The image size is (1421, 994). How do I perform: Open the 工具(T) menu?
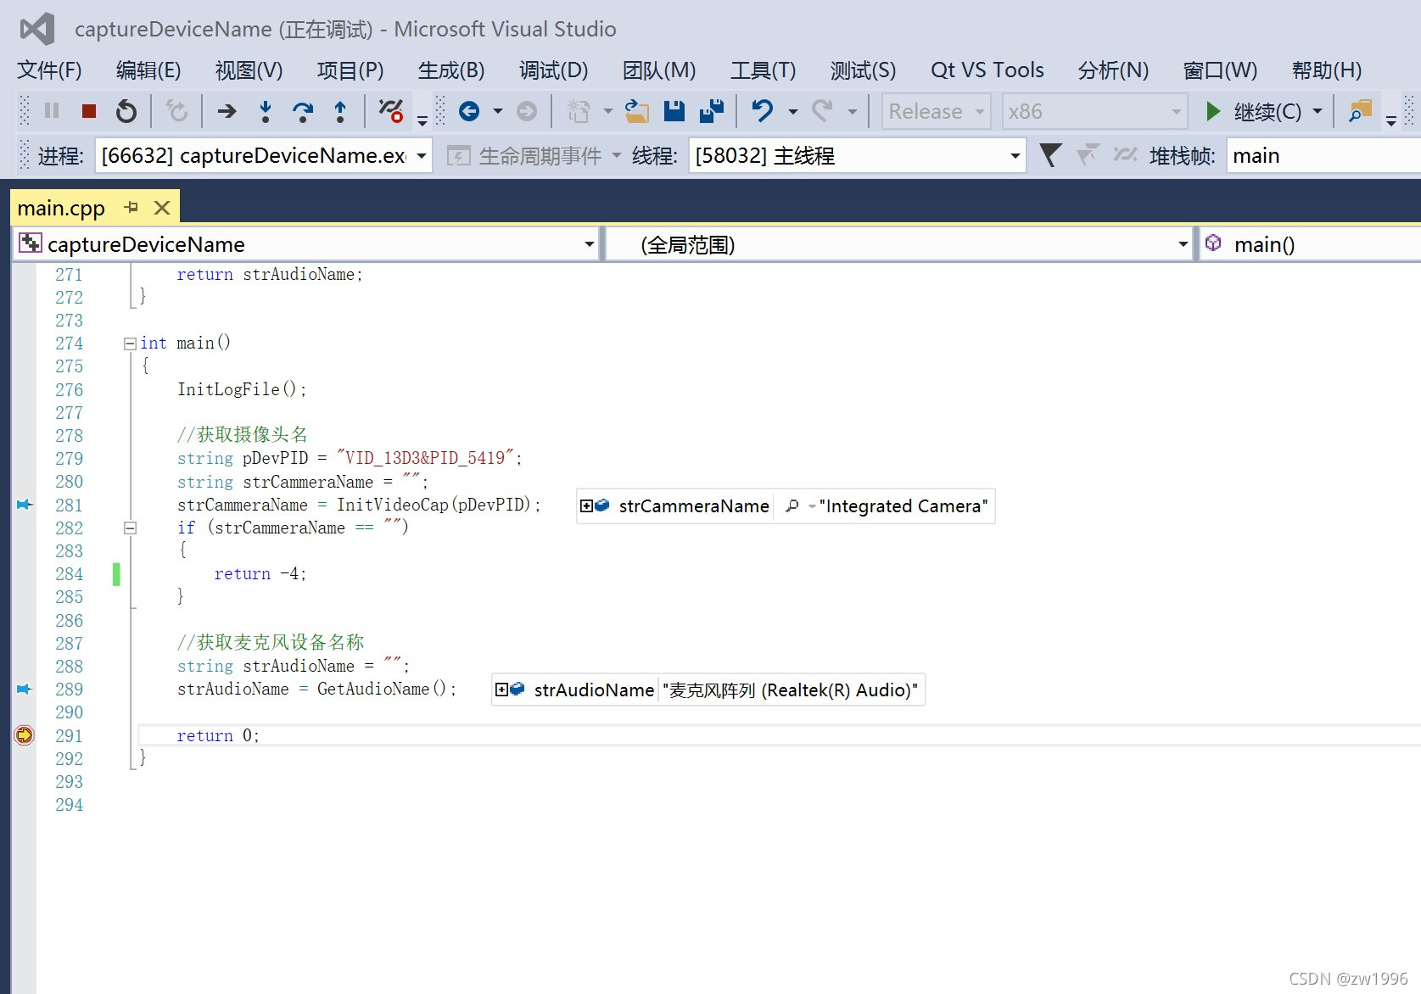point(763,70)
